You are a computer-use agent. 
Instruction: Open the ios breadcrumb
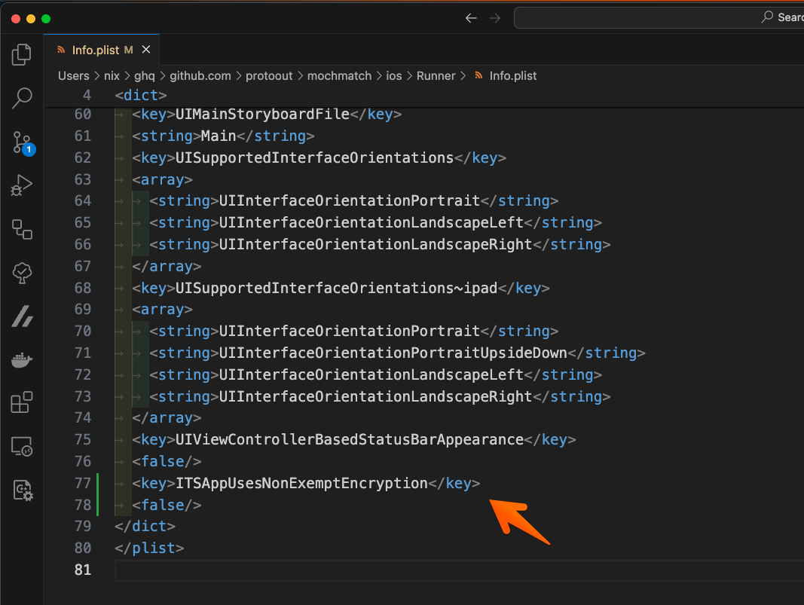click(x=394, y=76)
